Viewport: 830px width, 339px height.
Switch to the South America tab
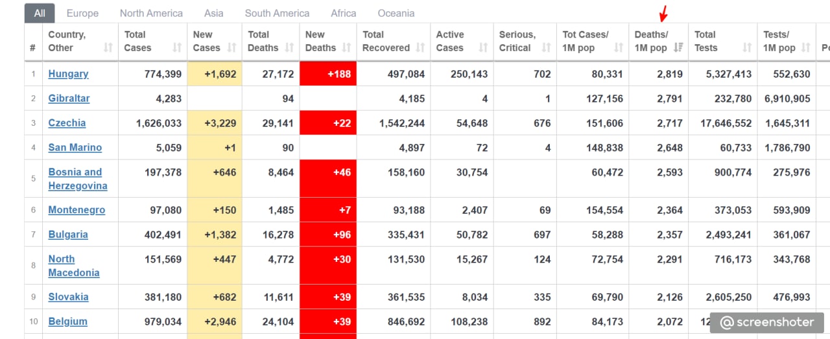click(x=277, y=13)
